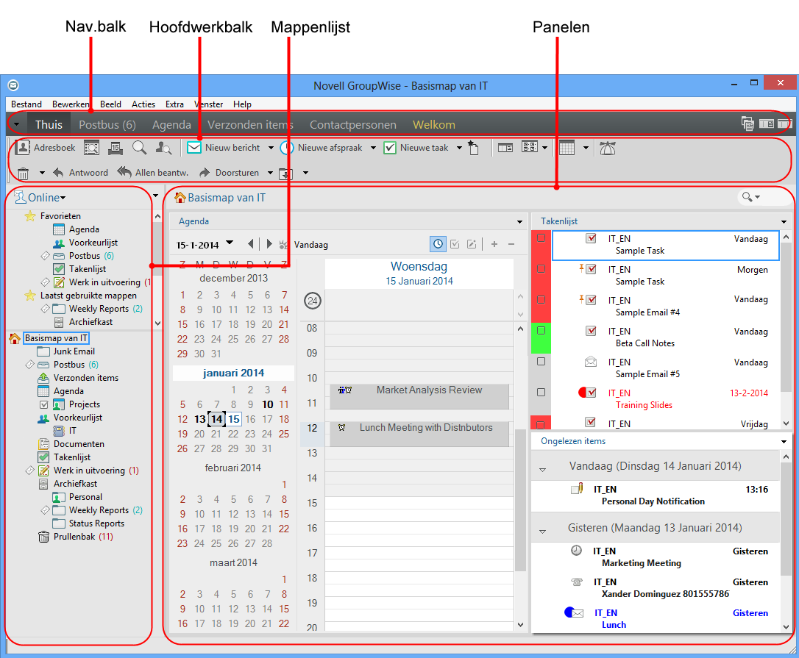Image resolution: width=799 pixels, height=658 pixels.
Task: Open the Agenda panel dropdown menu
Action: click(x=519, y=221)
